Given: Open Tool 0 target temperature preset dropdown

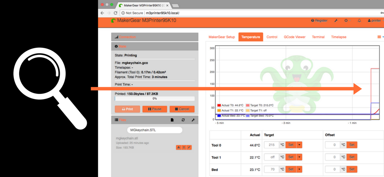Looking at the screenshot, I should click(x=299, y=145).
